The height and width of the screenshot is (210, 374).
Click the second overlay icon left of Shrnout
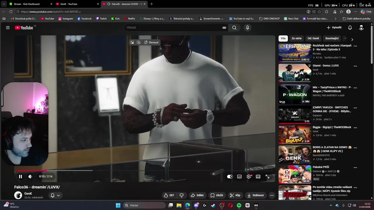(x=139, y=42)
